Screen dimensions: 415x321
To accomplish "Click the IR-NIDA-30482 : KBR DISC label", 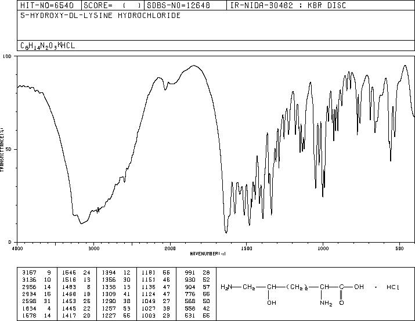I will click(x=288, y=5).
